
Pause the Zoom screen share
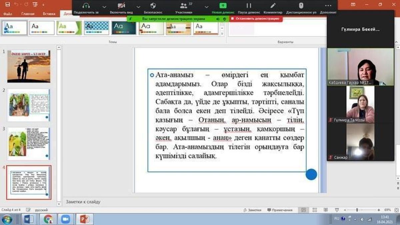coord(249,6)
